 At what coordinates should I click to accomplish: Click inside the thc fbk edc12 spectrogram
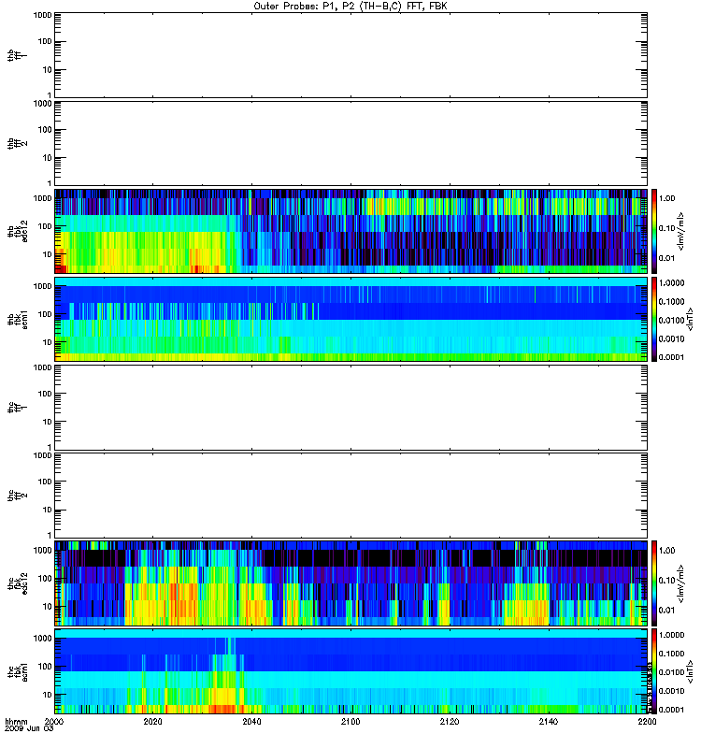point(351,583)
